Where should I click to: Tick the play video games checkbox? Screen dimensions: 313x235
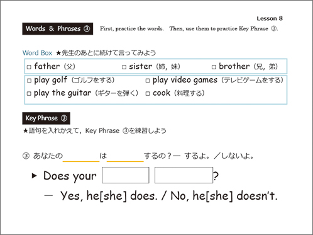[x=148, y=81]
